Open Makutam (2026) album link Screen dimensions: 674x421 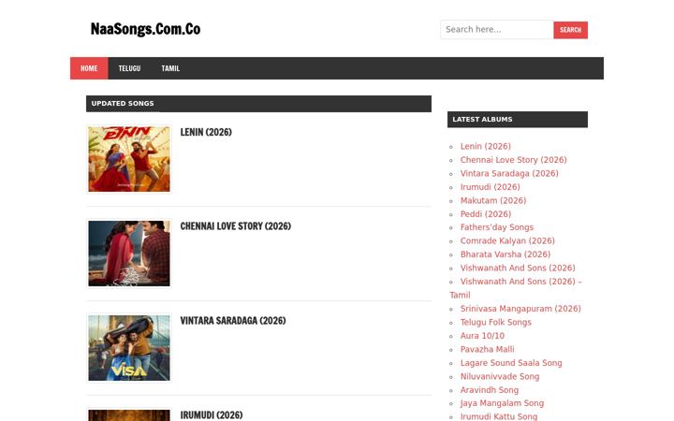pyautogui.click(x=493, y=200)
